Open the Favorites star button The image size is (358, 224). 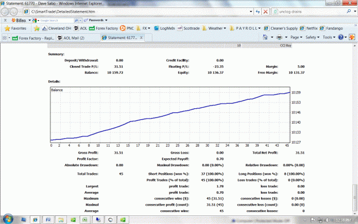click(x=15, y=28)
